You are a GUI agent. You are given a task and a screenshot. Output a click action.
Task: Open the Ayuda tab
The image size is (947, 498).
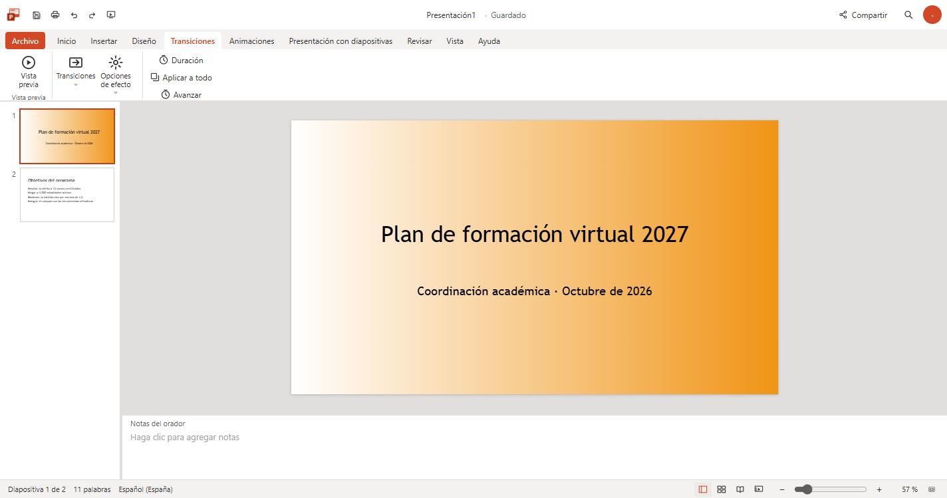pyautogui.click(x=489, y=41)
